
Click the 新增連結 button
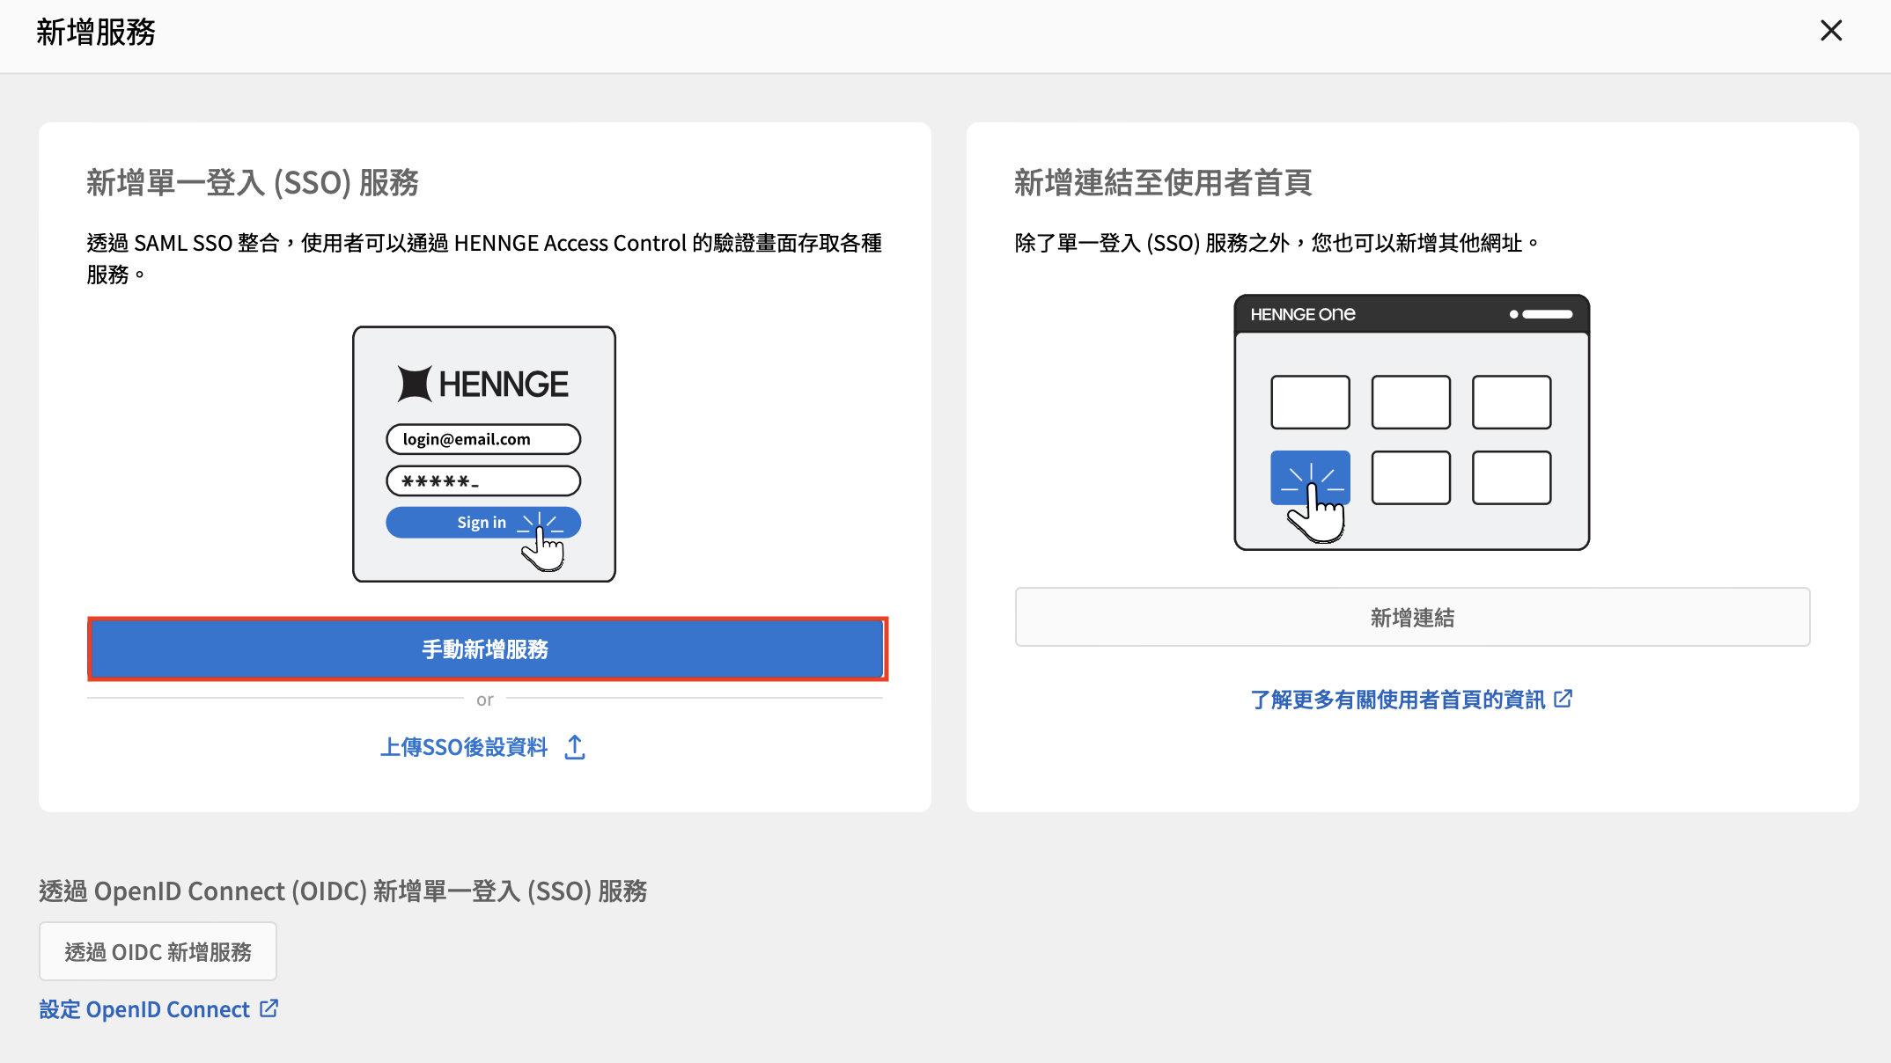coord(1412,617)
